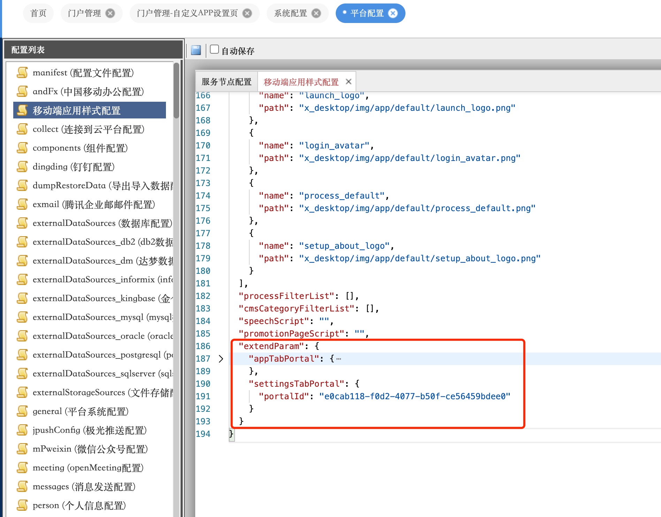Go to the 首页 tab
Screen dimensions: 661x517
[x=38, y=13]
